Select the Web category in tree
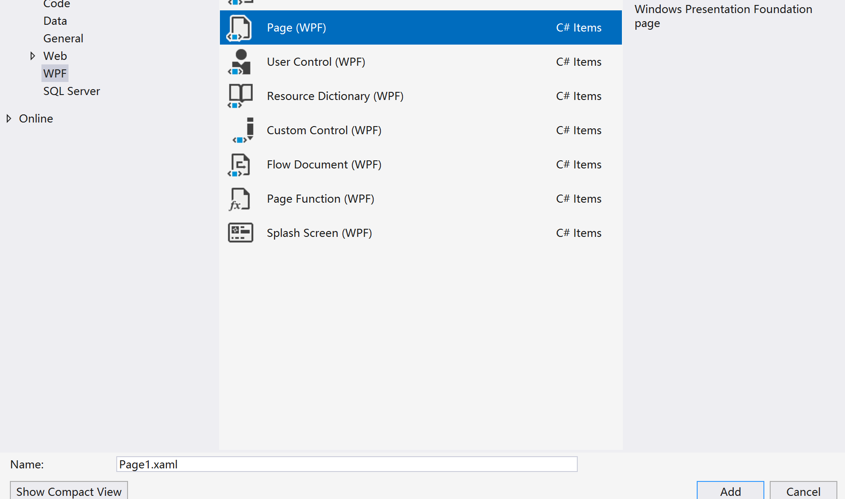 [55, 56]
